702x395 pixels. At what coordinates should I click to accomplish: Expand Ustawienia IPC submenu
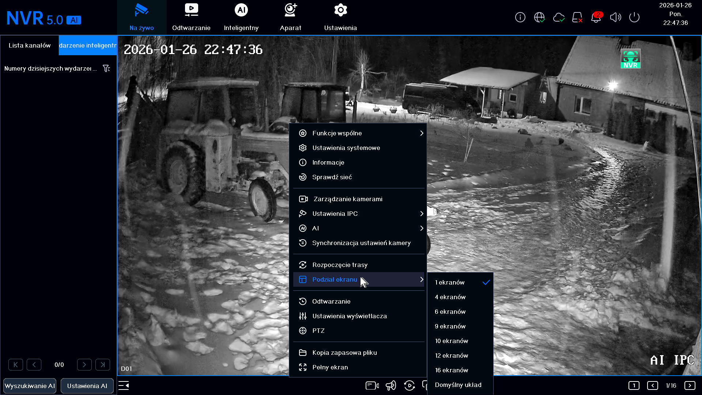click(359, 214)
